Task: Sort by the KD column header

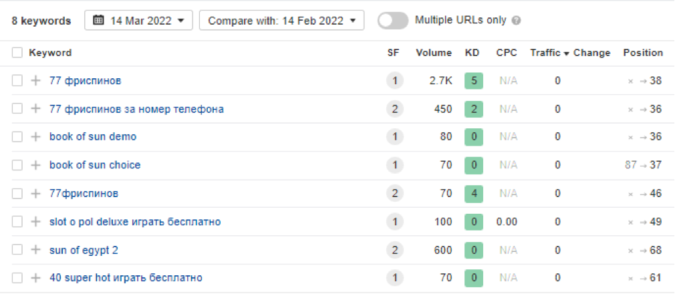Action: [x=472, y=53]
